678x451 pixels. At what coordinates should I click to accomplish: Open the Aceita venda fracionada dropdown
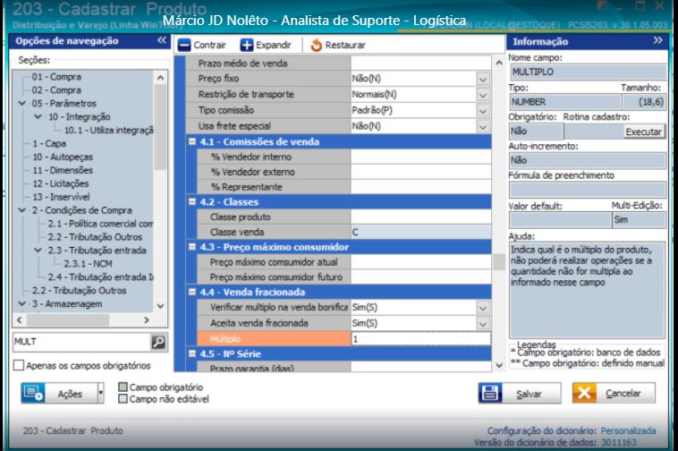[x=483, y=323]
